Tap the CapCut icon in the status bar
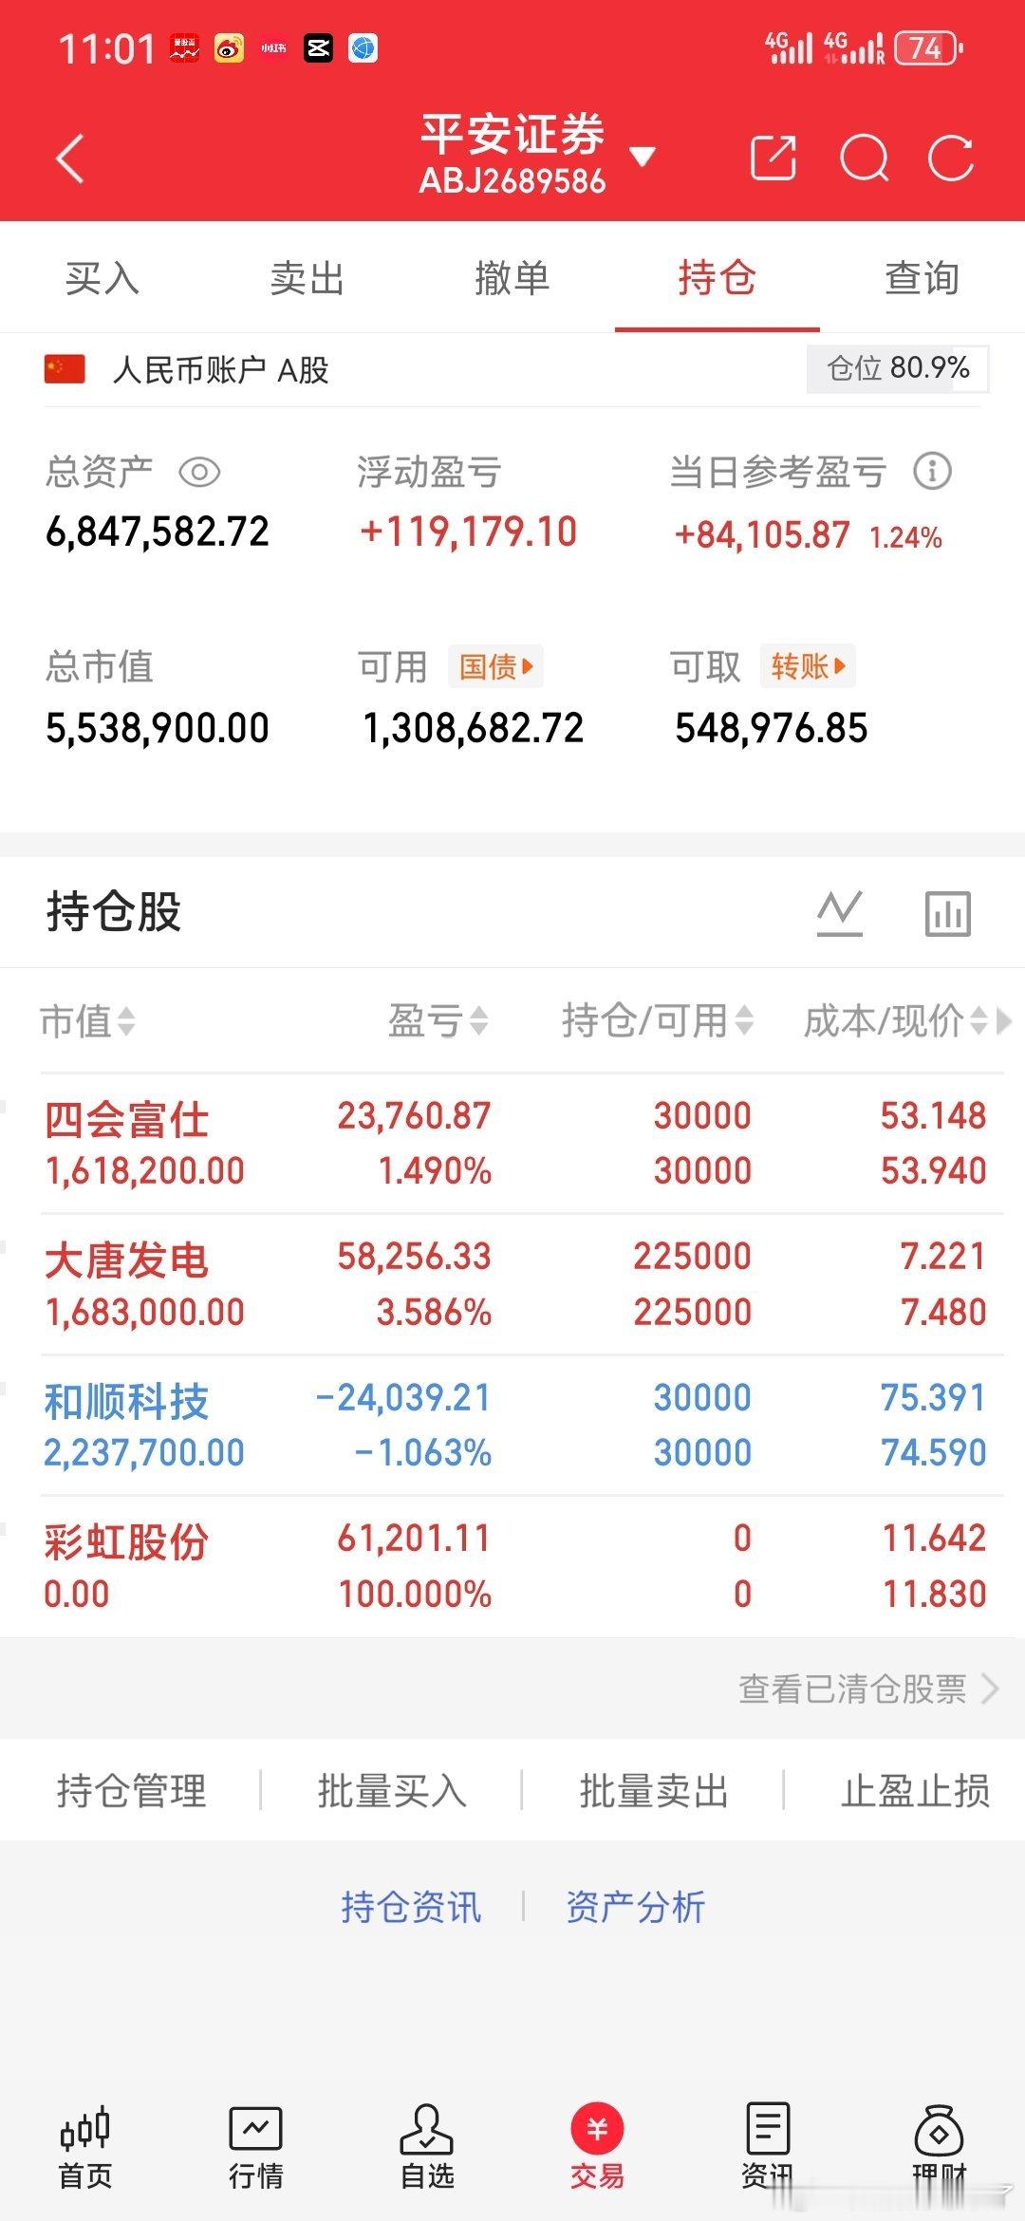Viewport: 1025px width, 2221px height. (x=318, y=47)
